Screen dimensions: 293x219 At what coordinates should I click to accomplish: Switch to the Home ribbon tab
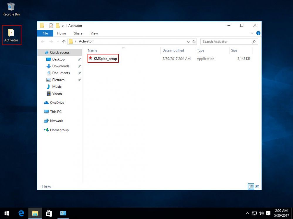point(62,33)
